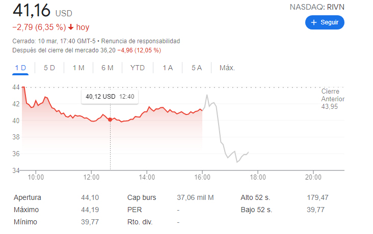Show the 1 M chart range
373x234 pixels.
78,68
